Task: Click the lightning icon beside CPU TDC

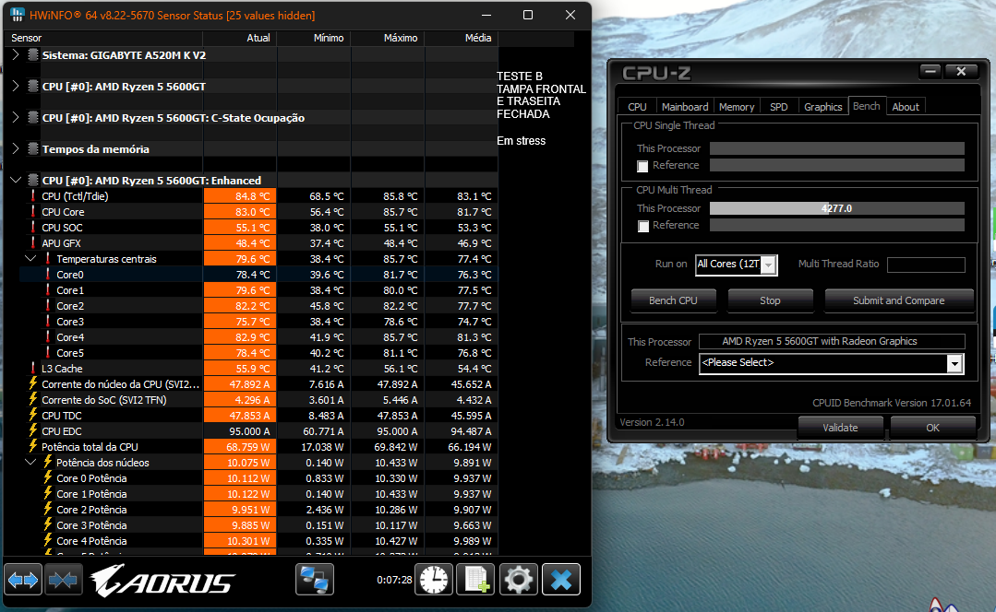Action: click(33, 416)
